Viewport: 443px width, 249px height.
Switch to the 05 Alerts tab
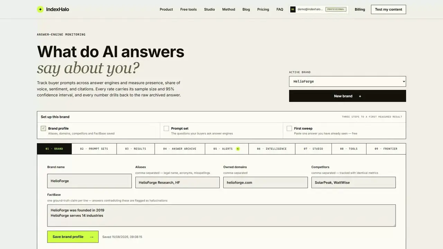227,149
